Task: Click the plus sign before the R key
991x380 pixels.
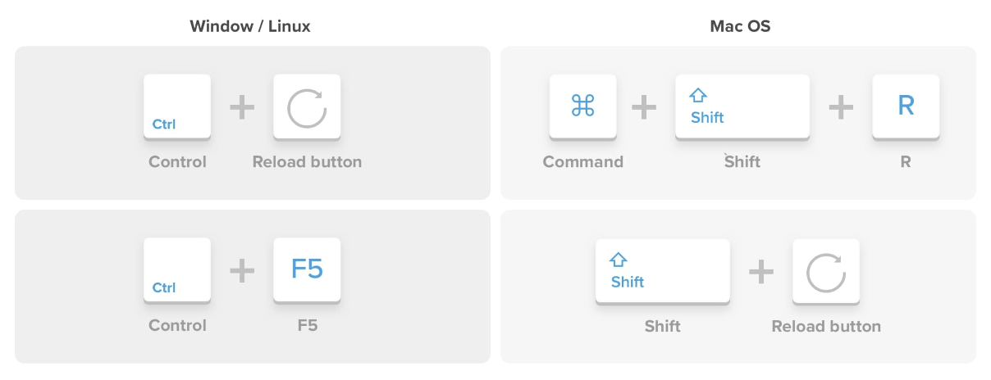Action: coord(841,107)
